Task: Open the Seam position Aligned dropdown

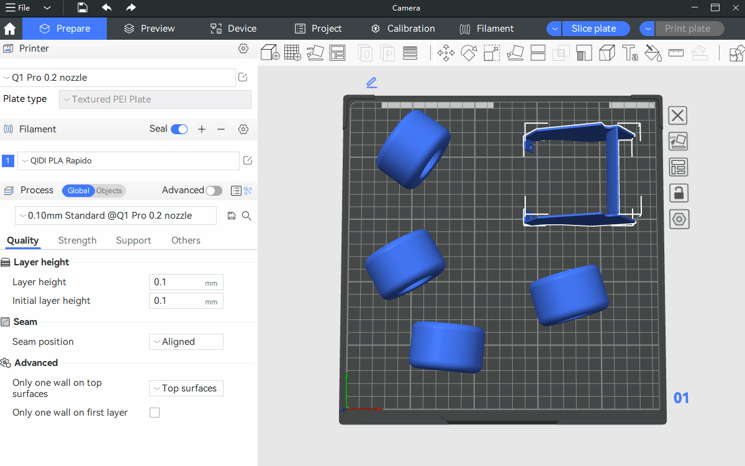Action: 186,342
